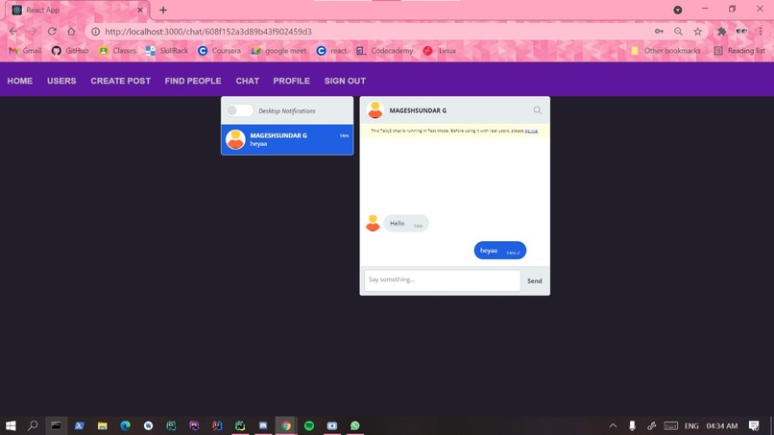Open IntelliJ IDEA from the taskbar
Screen dimensions: 774x435
[217, 425]
